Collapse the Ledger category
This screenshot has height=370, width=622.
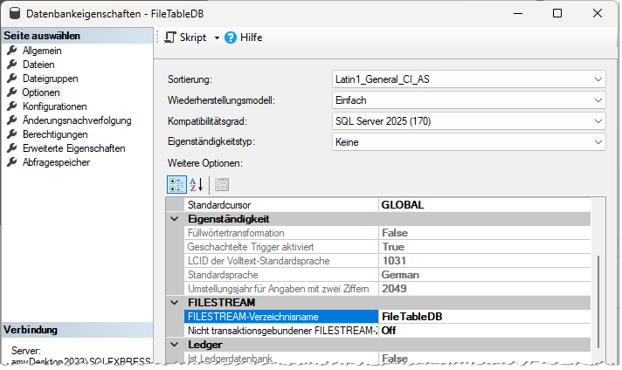point(175,345)
